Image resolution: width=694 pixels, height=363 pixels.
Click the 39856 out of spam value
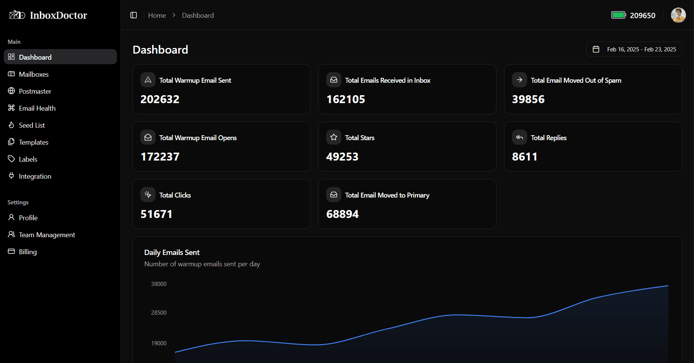pyautogui.click(x=528, y=99)
